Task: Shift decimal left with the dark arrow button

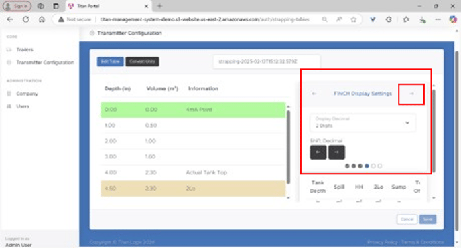Action: tap(318, 152)
